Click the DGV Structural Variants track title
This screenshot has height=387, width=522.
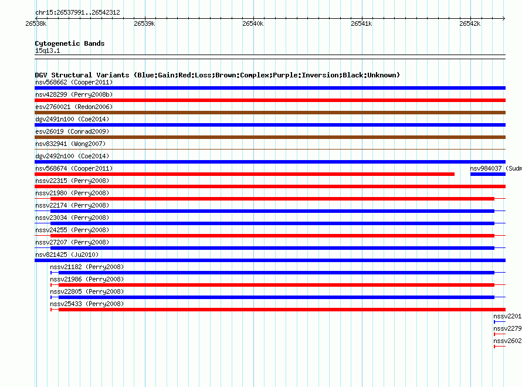point(218,75)
